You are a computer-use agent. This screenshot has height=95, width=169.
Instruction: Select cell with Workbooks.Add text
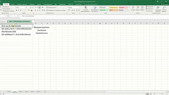(16, 32)
